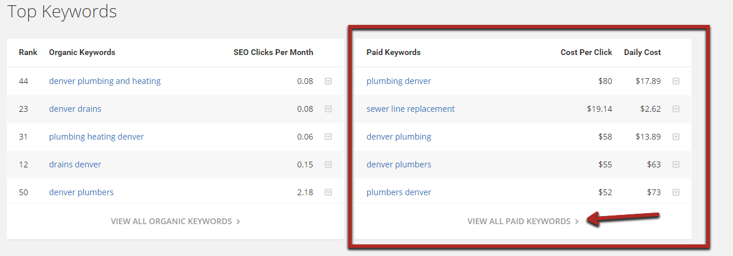Open dropdown icon for 'denver drains' row
This screenshot has height=256, width=733.
click(328, 109)
